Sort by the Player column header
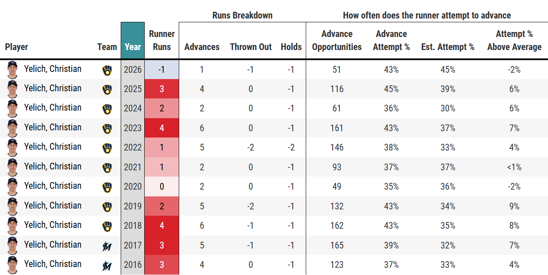 tap(16, 47)
